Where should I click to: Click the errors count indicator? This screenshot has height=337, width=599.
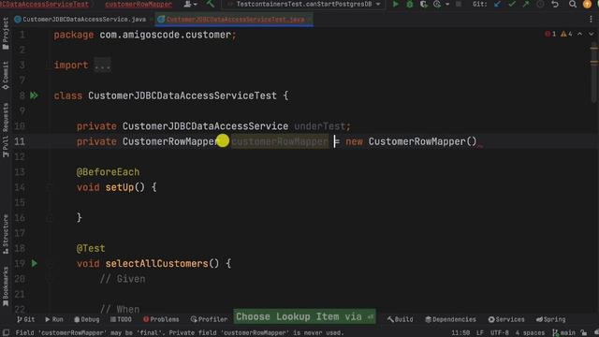coord(550,34)
